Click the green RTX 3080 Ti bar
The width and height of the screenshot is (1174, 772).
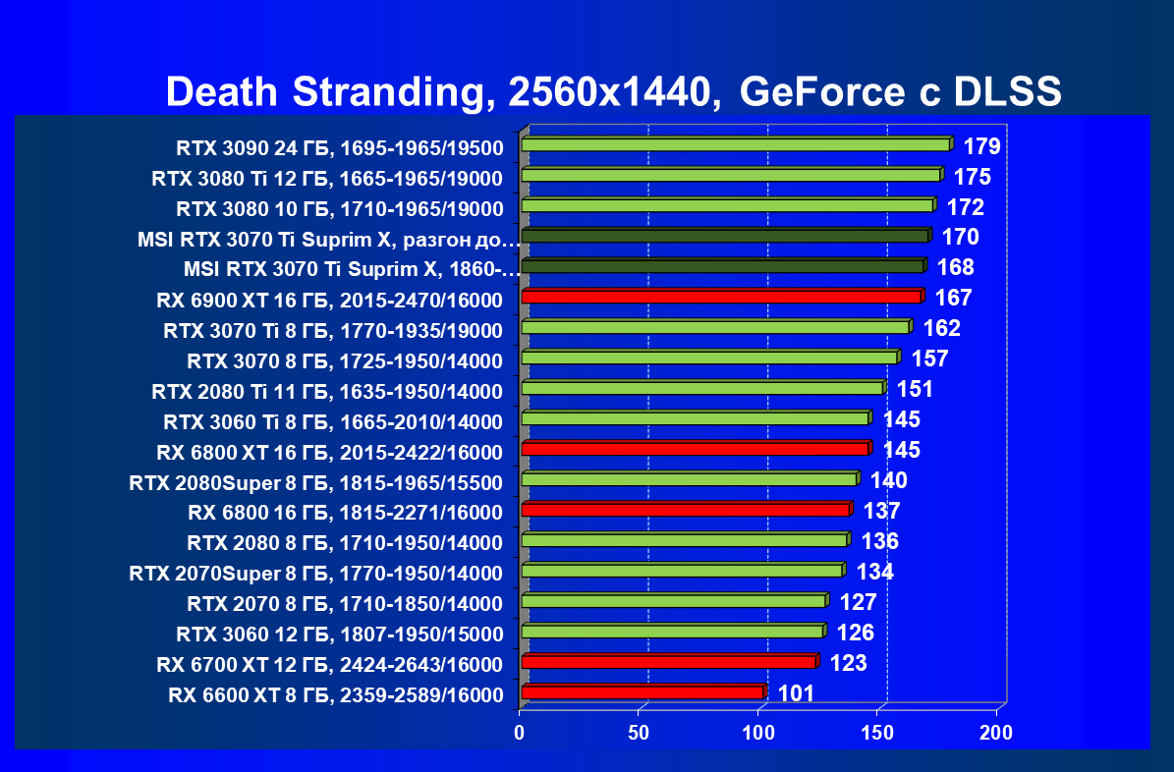(x=732, y=175)
